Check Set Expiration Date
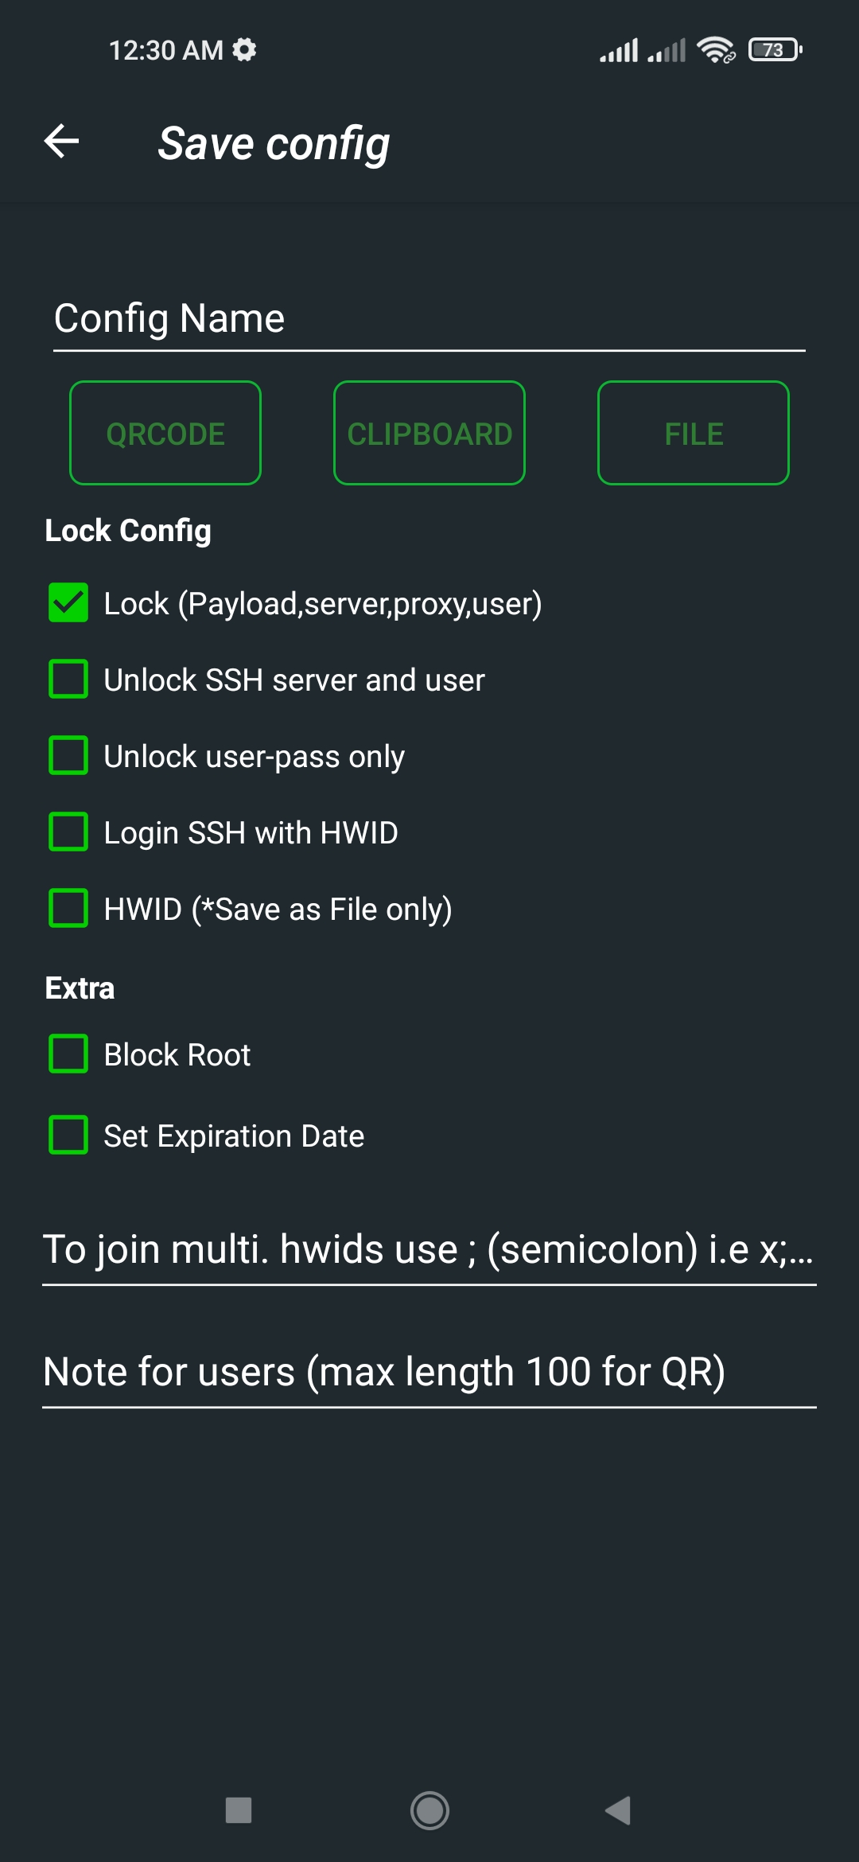 68,1136
